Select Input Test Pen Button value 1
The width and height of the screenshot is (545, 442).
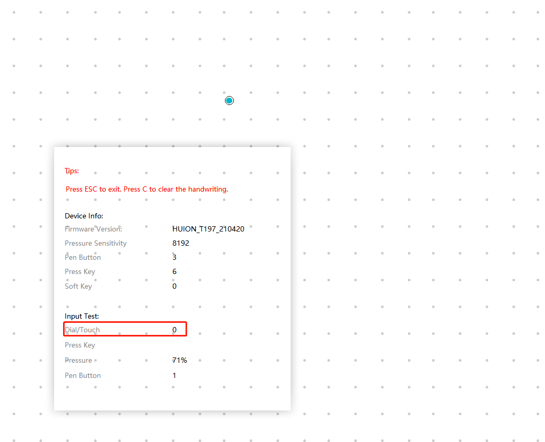coord(174,376)
